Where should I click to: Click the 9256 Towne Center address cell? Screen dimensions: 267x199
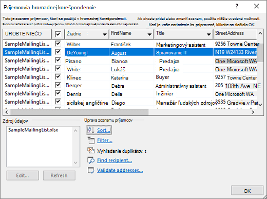235,44
